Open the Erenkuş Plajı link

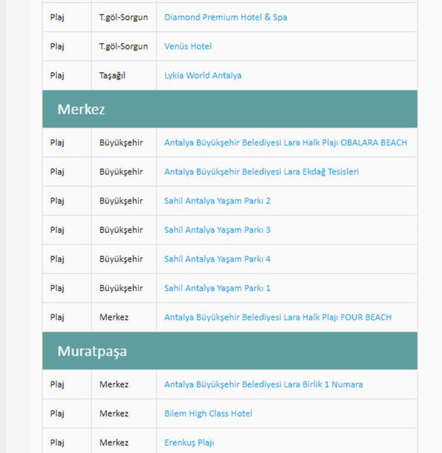(189, 442)
